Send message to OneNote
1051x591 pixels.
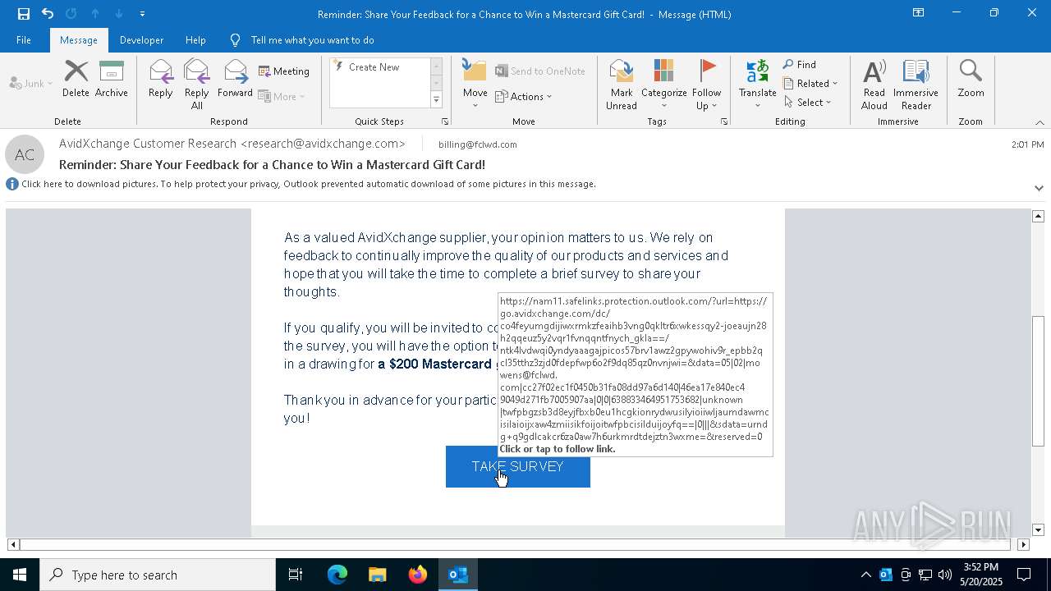pyautogui.click(x=540, y=71)
